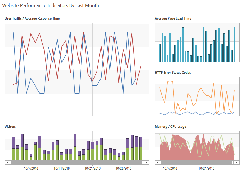Viewport: 244px width, 175px height.
Task: Click 10/7/2018 axis label under Visitors chart
Action: click(x=31, y=168)
